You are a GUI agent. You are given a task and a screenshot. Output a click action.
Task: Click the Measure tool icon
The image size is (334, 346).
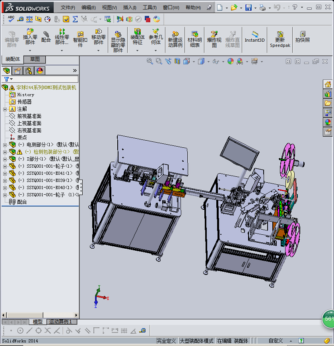pyautogui.click(x=20, y=19)
